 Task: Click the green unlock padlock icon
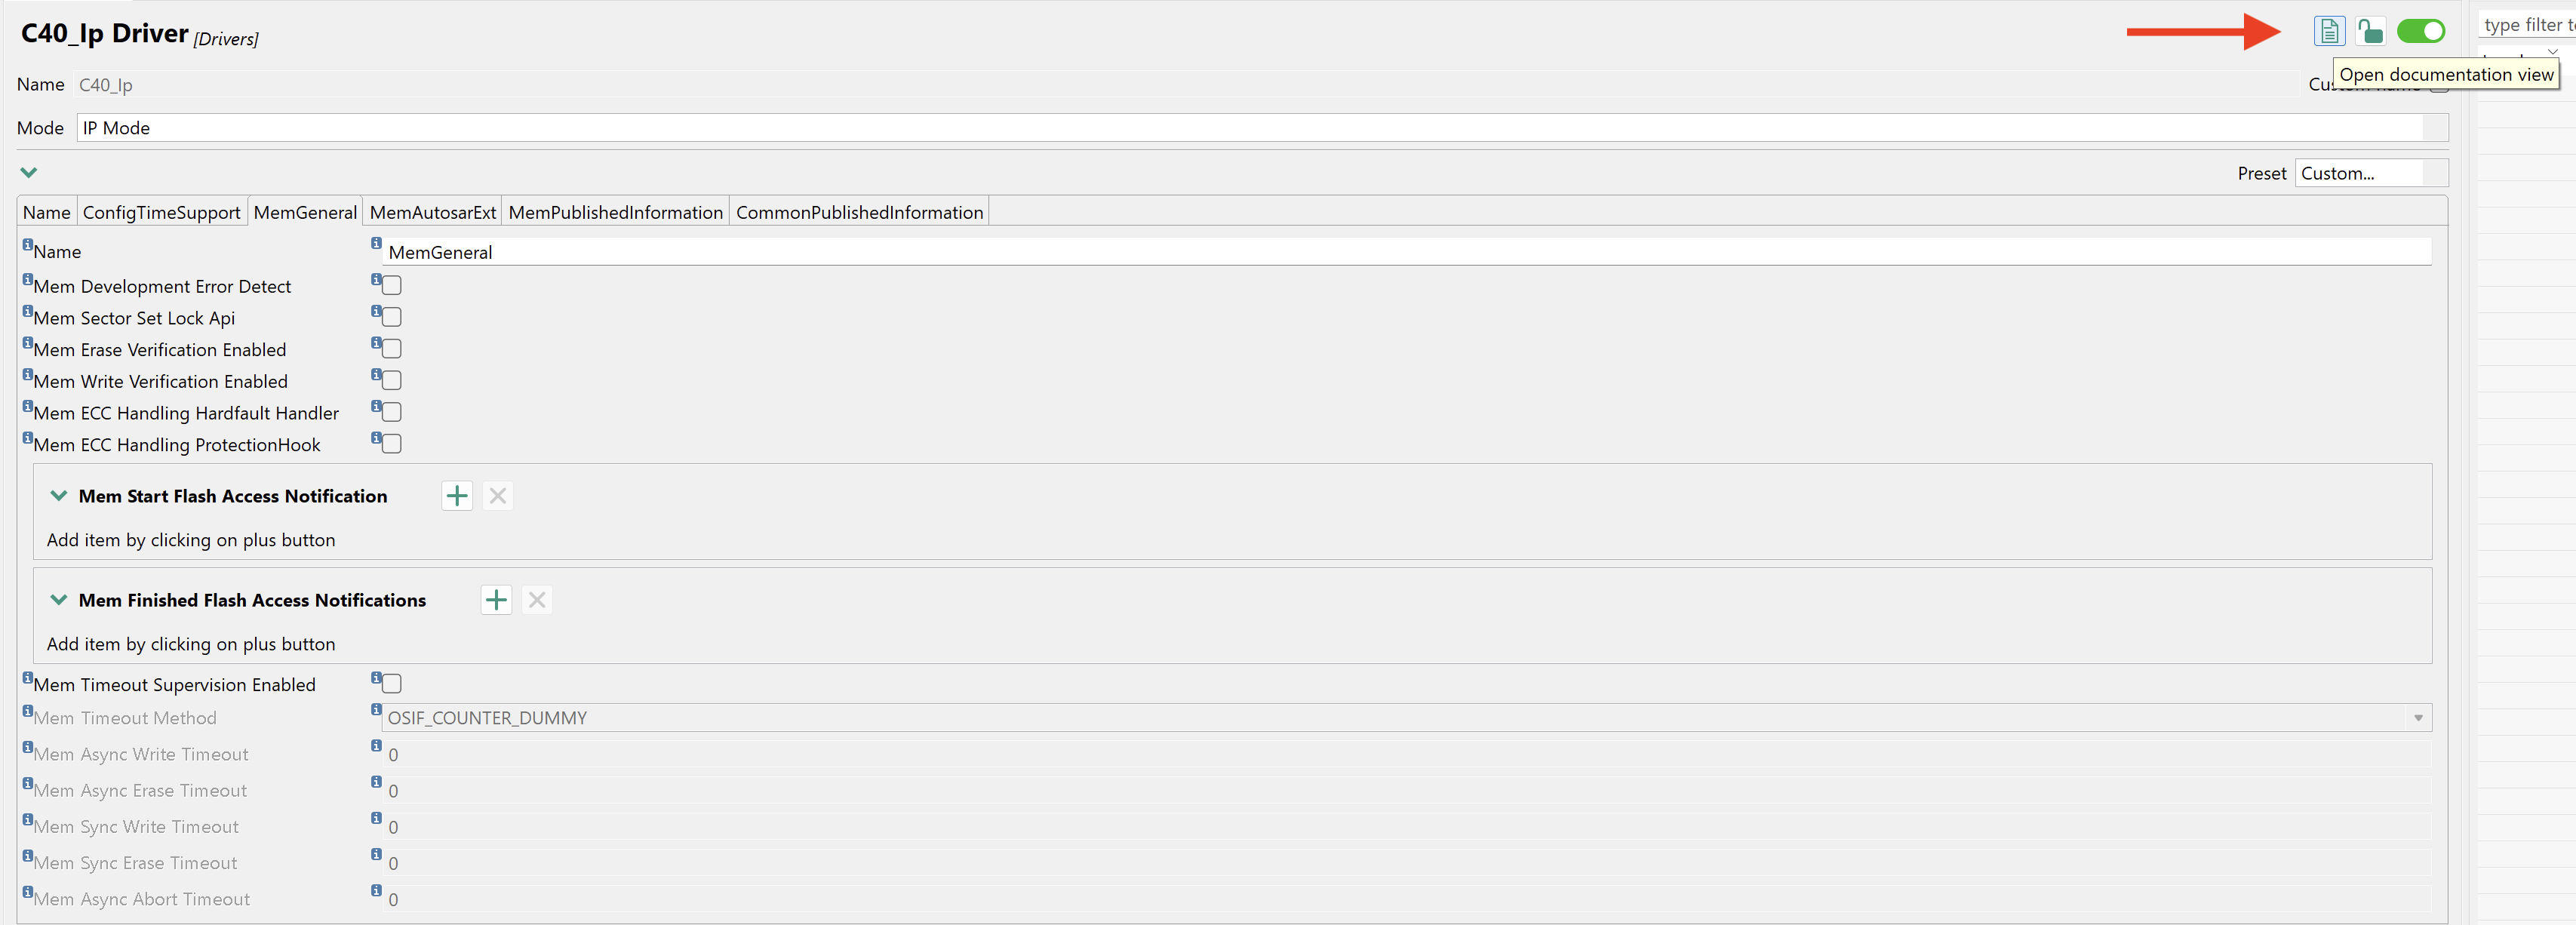(x=2369, y=32)
